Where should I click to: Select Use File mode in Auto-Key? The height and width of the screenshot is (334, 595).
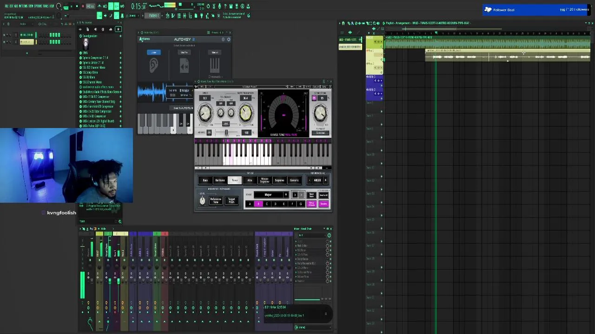pyautogui.click(x=184, y=52)
